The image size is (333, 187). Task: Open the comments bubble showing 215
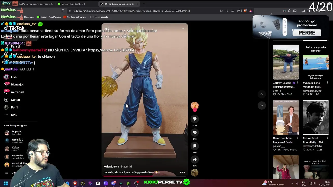pos(195,132)
